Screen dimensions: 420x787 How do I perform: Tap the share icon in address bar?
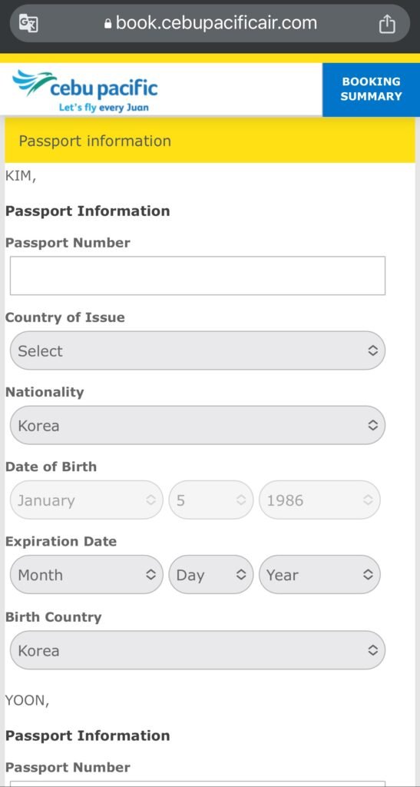387,23
